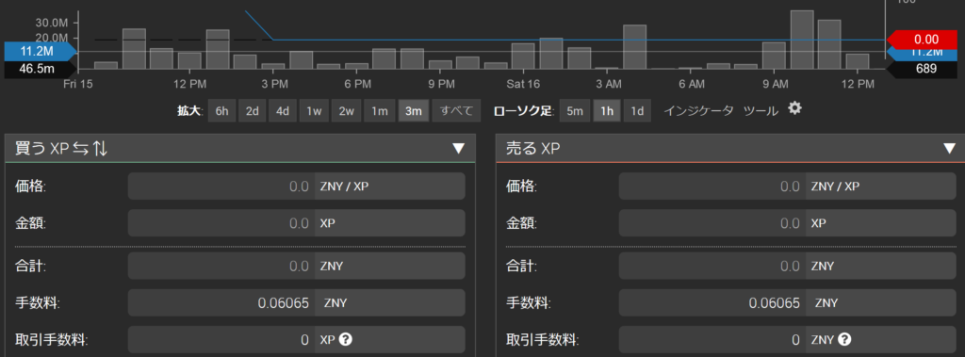This screenshot has height=357, width=965.
Task: Set zoom range to 4d
Action: (283, 111)
